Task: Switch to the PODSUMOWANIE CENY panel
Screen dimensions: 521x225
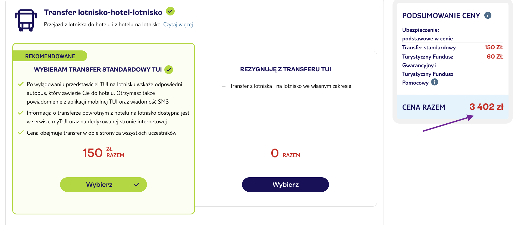Action: [441, 15]
